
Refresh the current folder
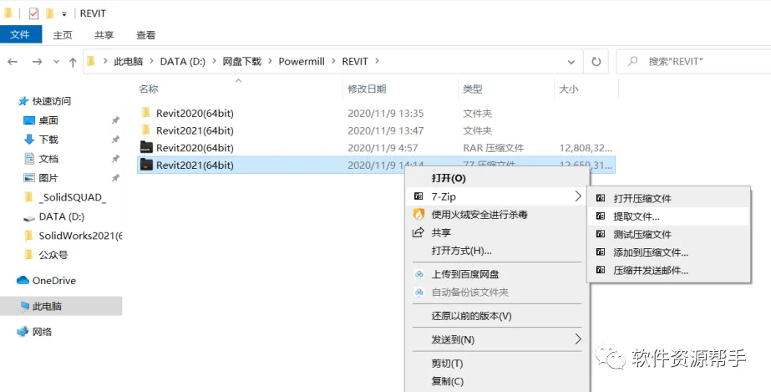[596, 62]
